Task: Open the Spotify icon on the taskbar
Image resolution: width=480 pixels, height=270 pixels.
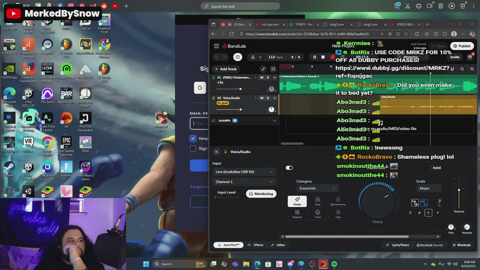Action: coord(334,264)
